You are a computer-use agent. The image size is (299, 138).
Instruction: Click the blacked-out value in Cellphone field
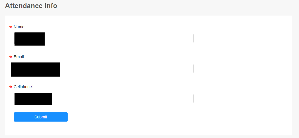pos(33,99)
